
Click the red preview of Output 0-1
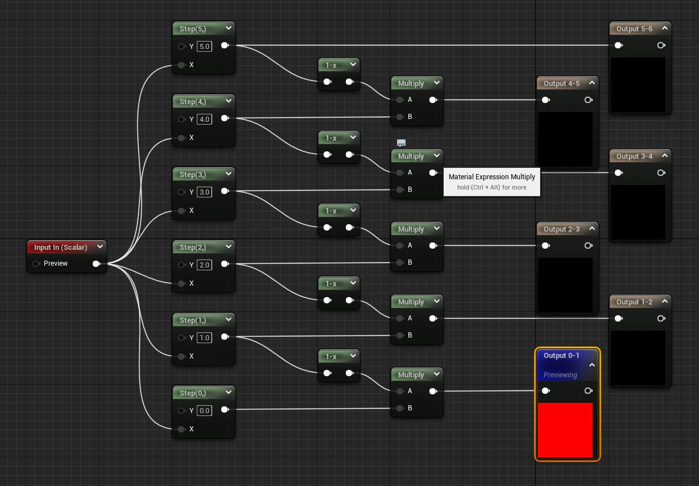tap(565, 430)
